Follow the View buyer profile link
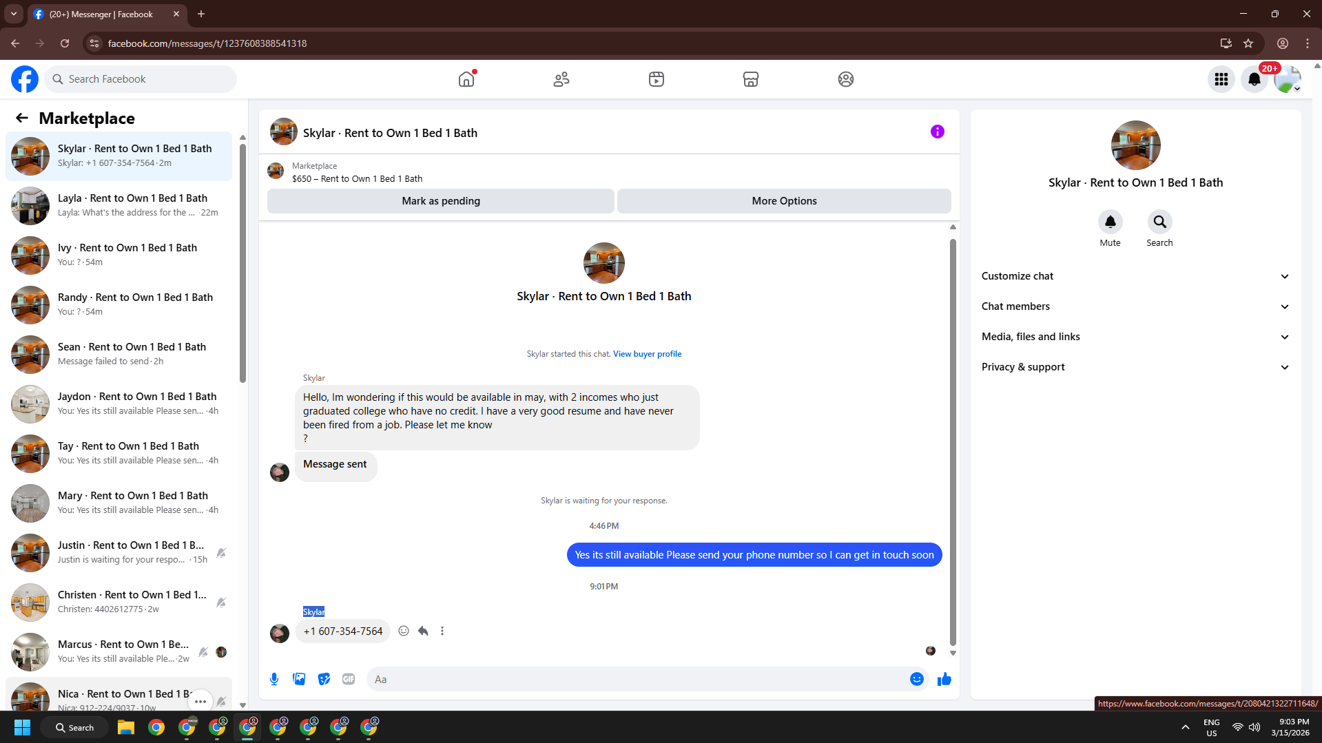The height and width of the screenshot is (743, 1322). click(647, 354)
